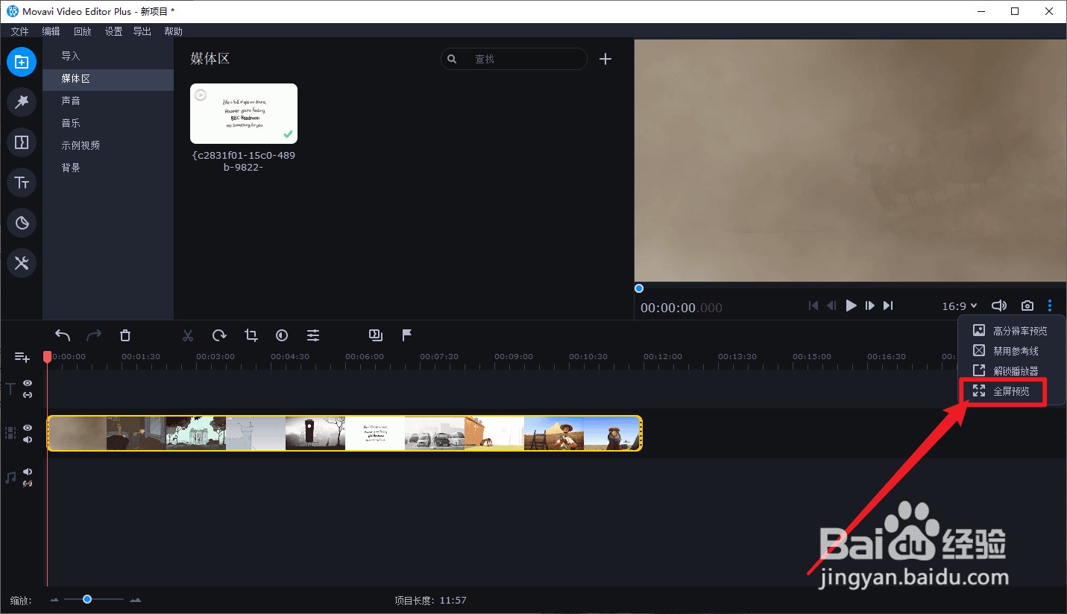
Task: Skip to previous clip
Action: coord(813,306)
